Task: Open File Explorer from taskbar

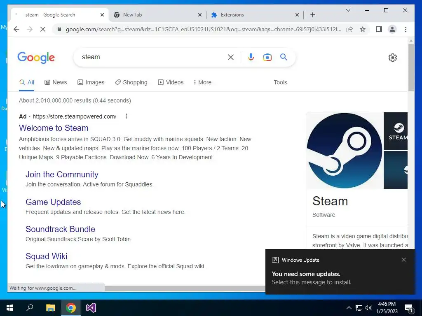Action: 50,308
